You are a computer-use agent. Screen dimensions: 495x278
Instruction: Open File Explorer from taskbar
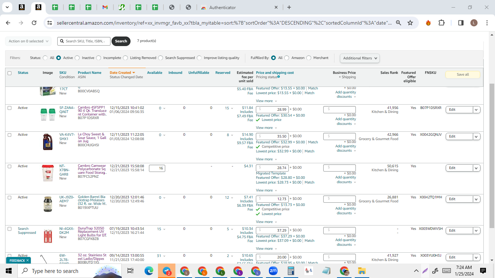pos(361,271)
